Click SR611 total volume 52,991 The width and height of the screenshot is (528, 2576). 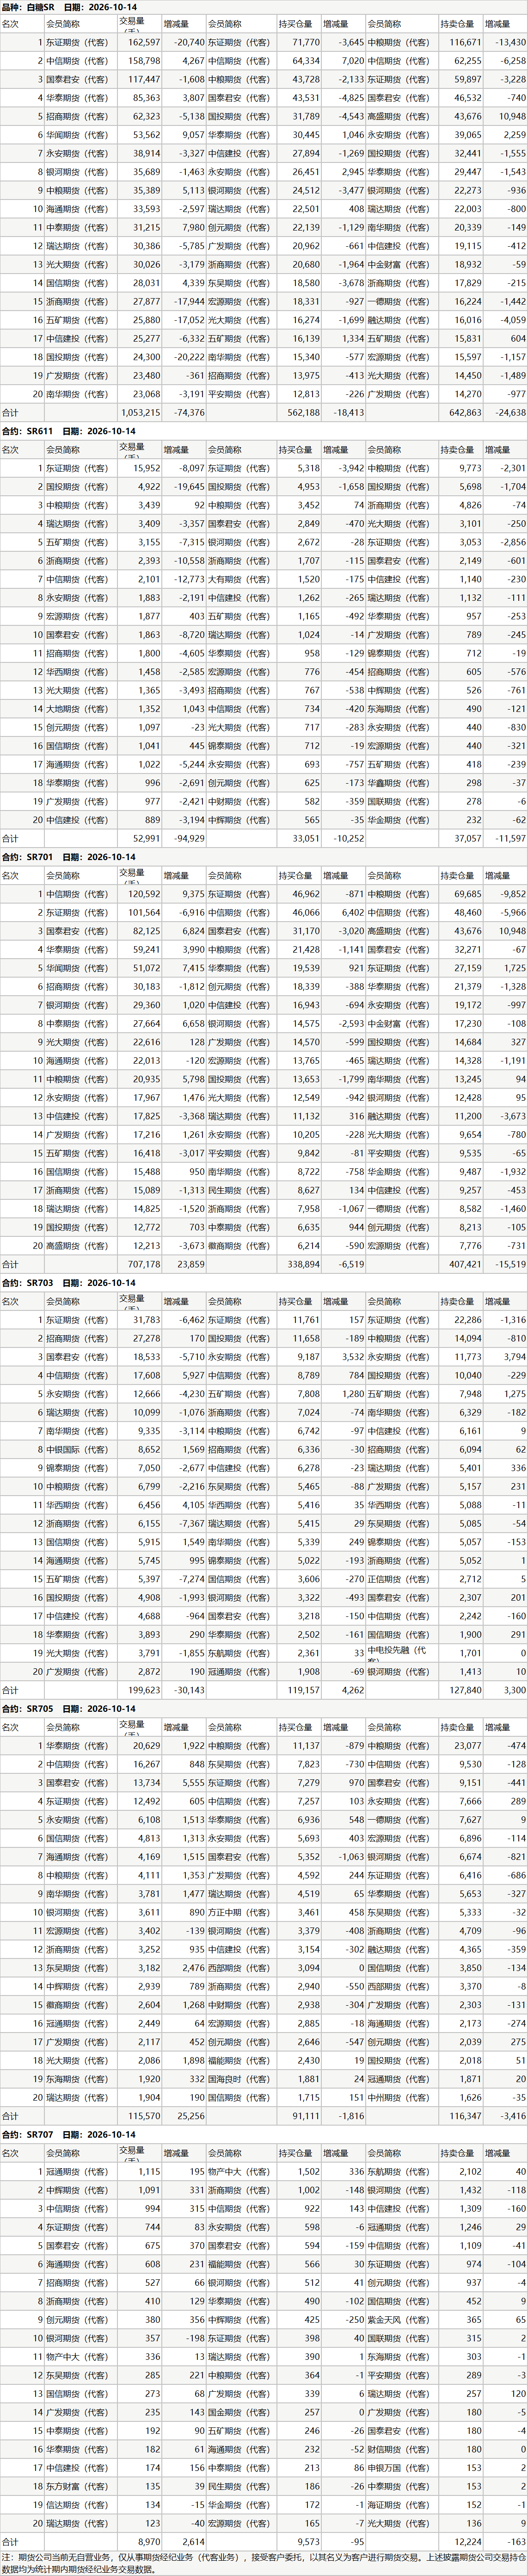[147, 838]
